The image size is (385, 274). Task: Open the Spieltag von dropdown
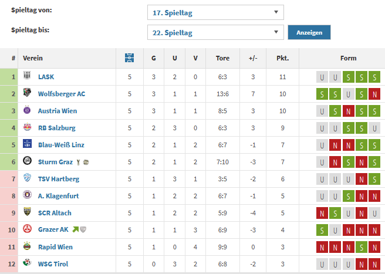coord(215,12)
